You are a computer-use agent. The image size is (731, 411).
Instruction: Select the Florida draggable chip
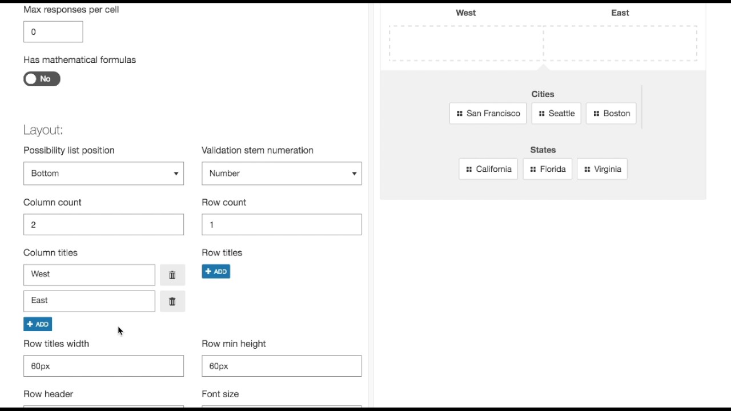pos(547,169)
